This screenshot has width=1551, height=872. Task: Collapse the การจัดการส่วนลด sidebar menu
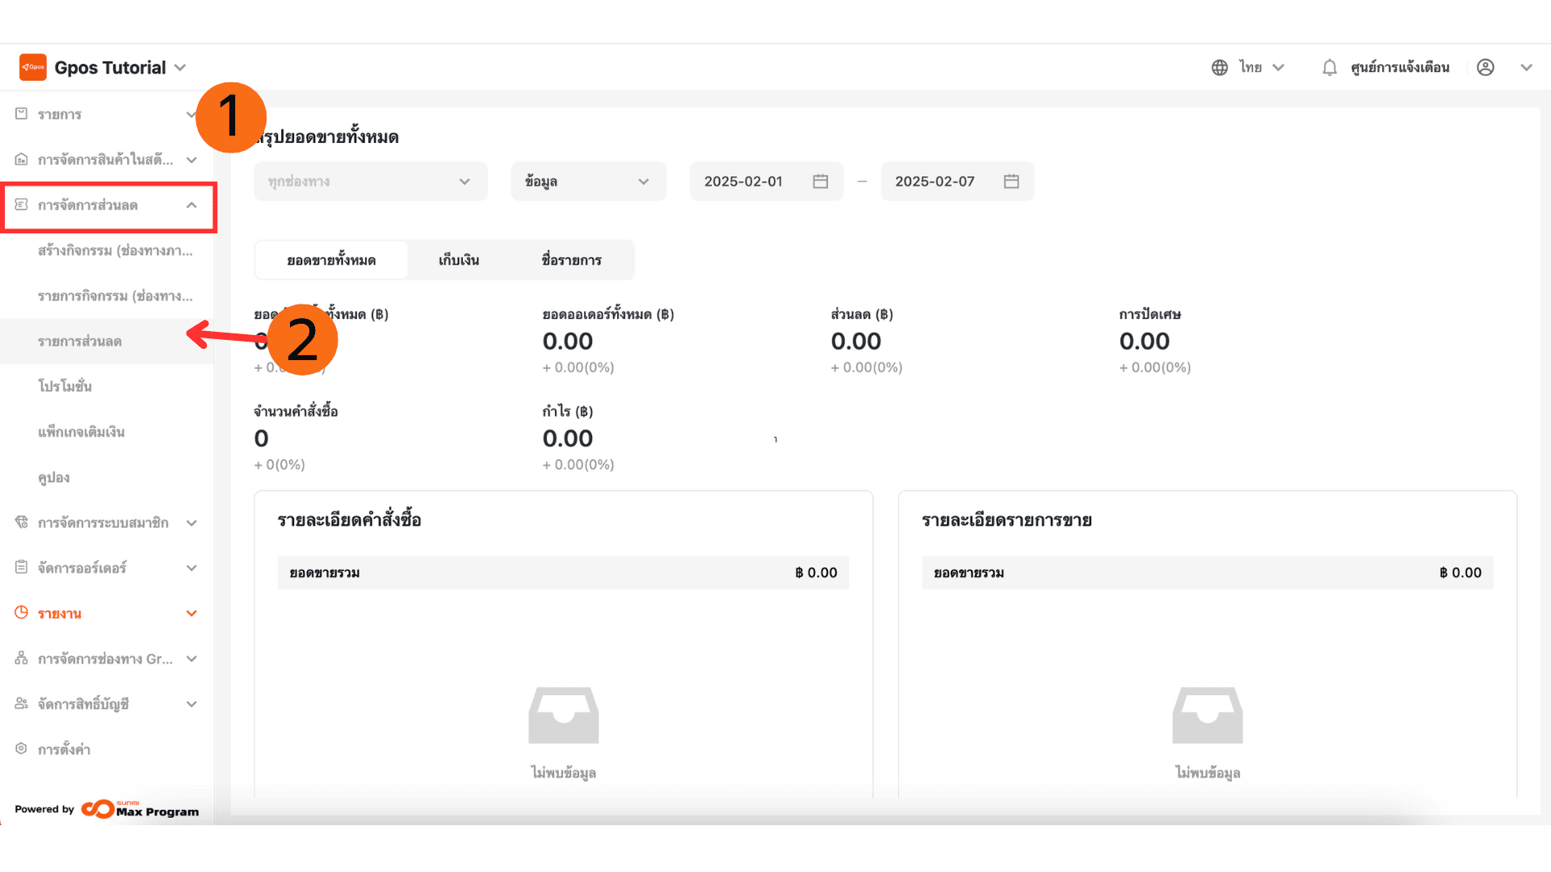[x=191, y=205]
